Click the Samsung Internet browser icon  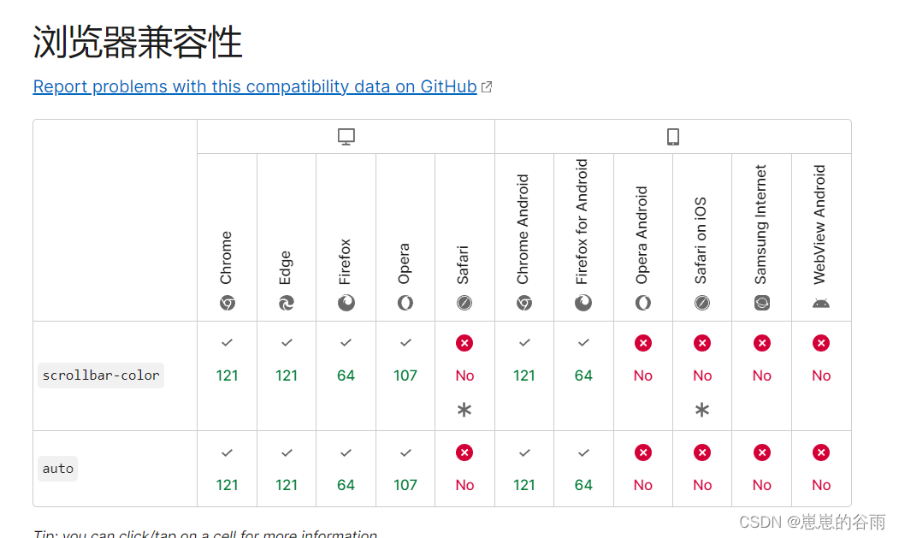coord(761,303)
